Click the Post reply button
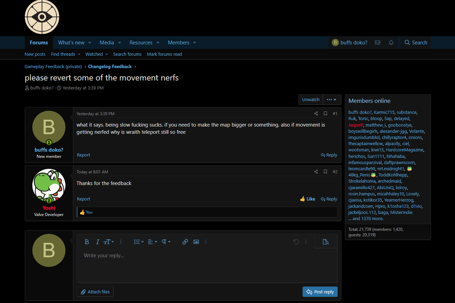455x303 pixels. 320,292
